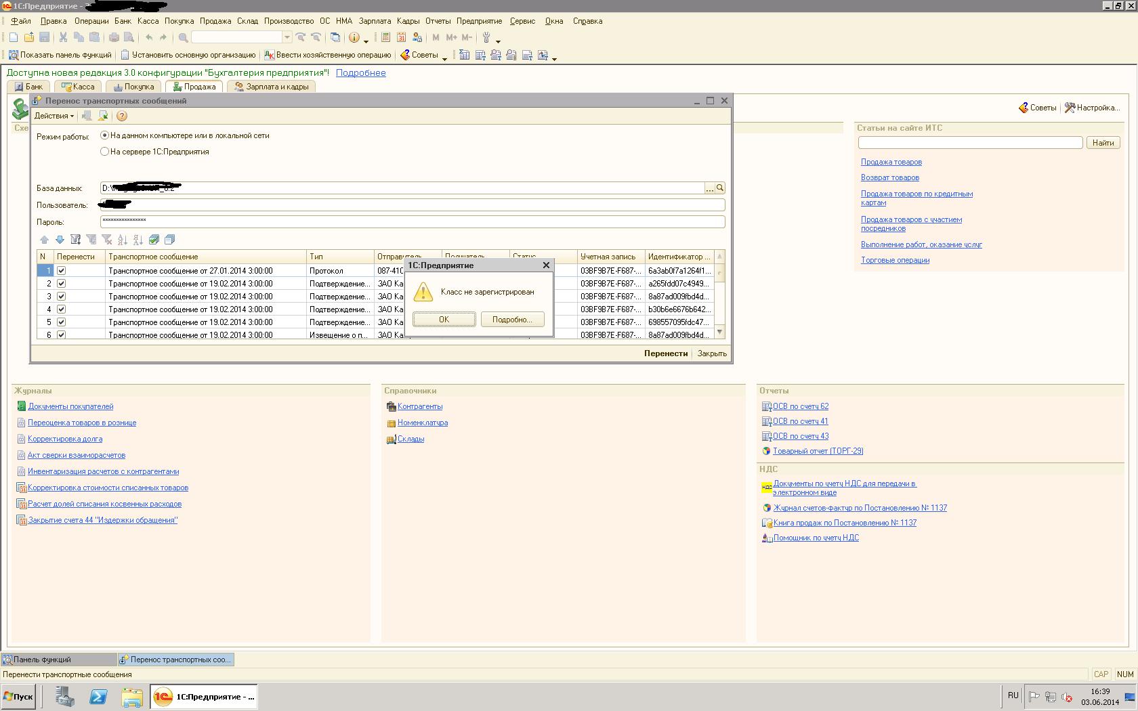1138x711 pixels.
Task: Toggle Перенести checkbox in row 1
Action: click(62, 271)
